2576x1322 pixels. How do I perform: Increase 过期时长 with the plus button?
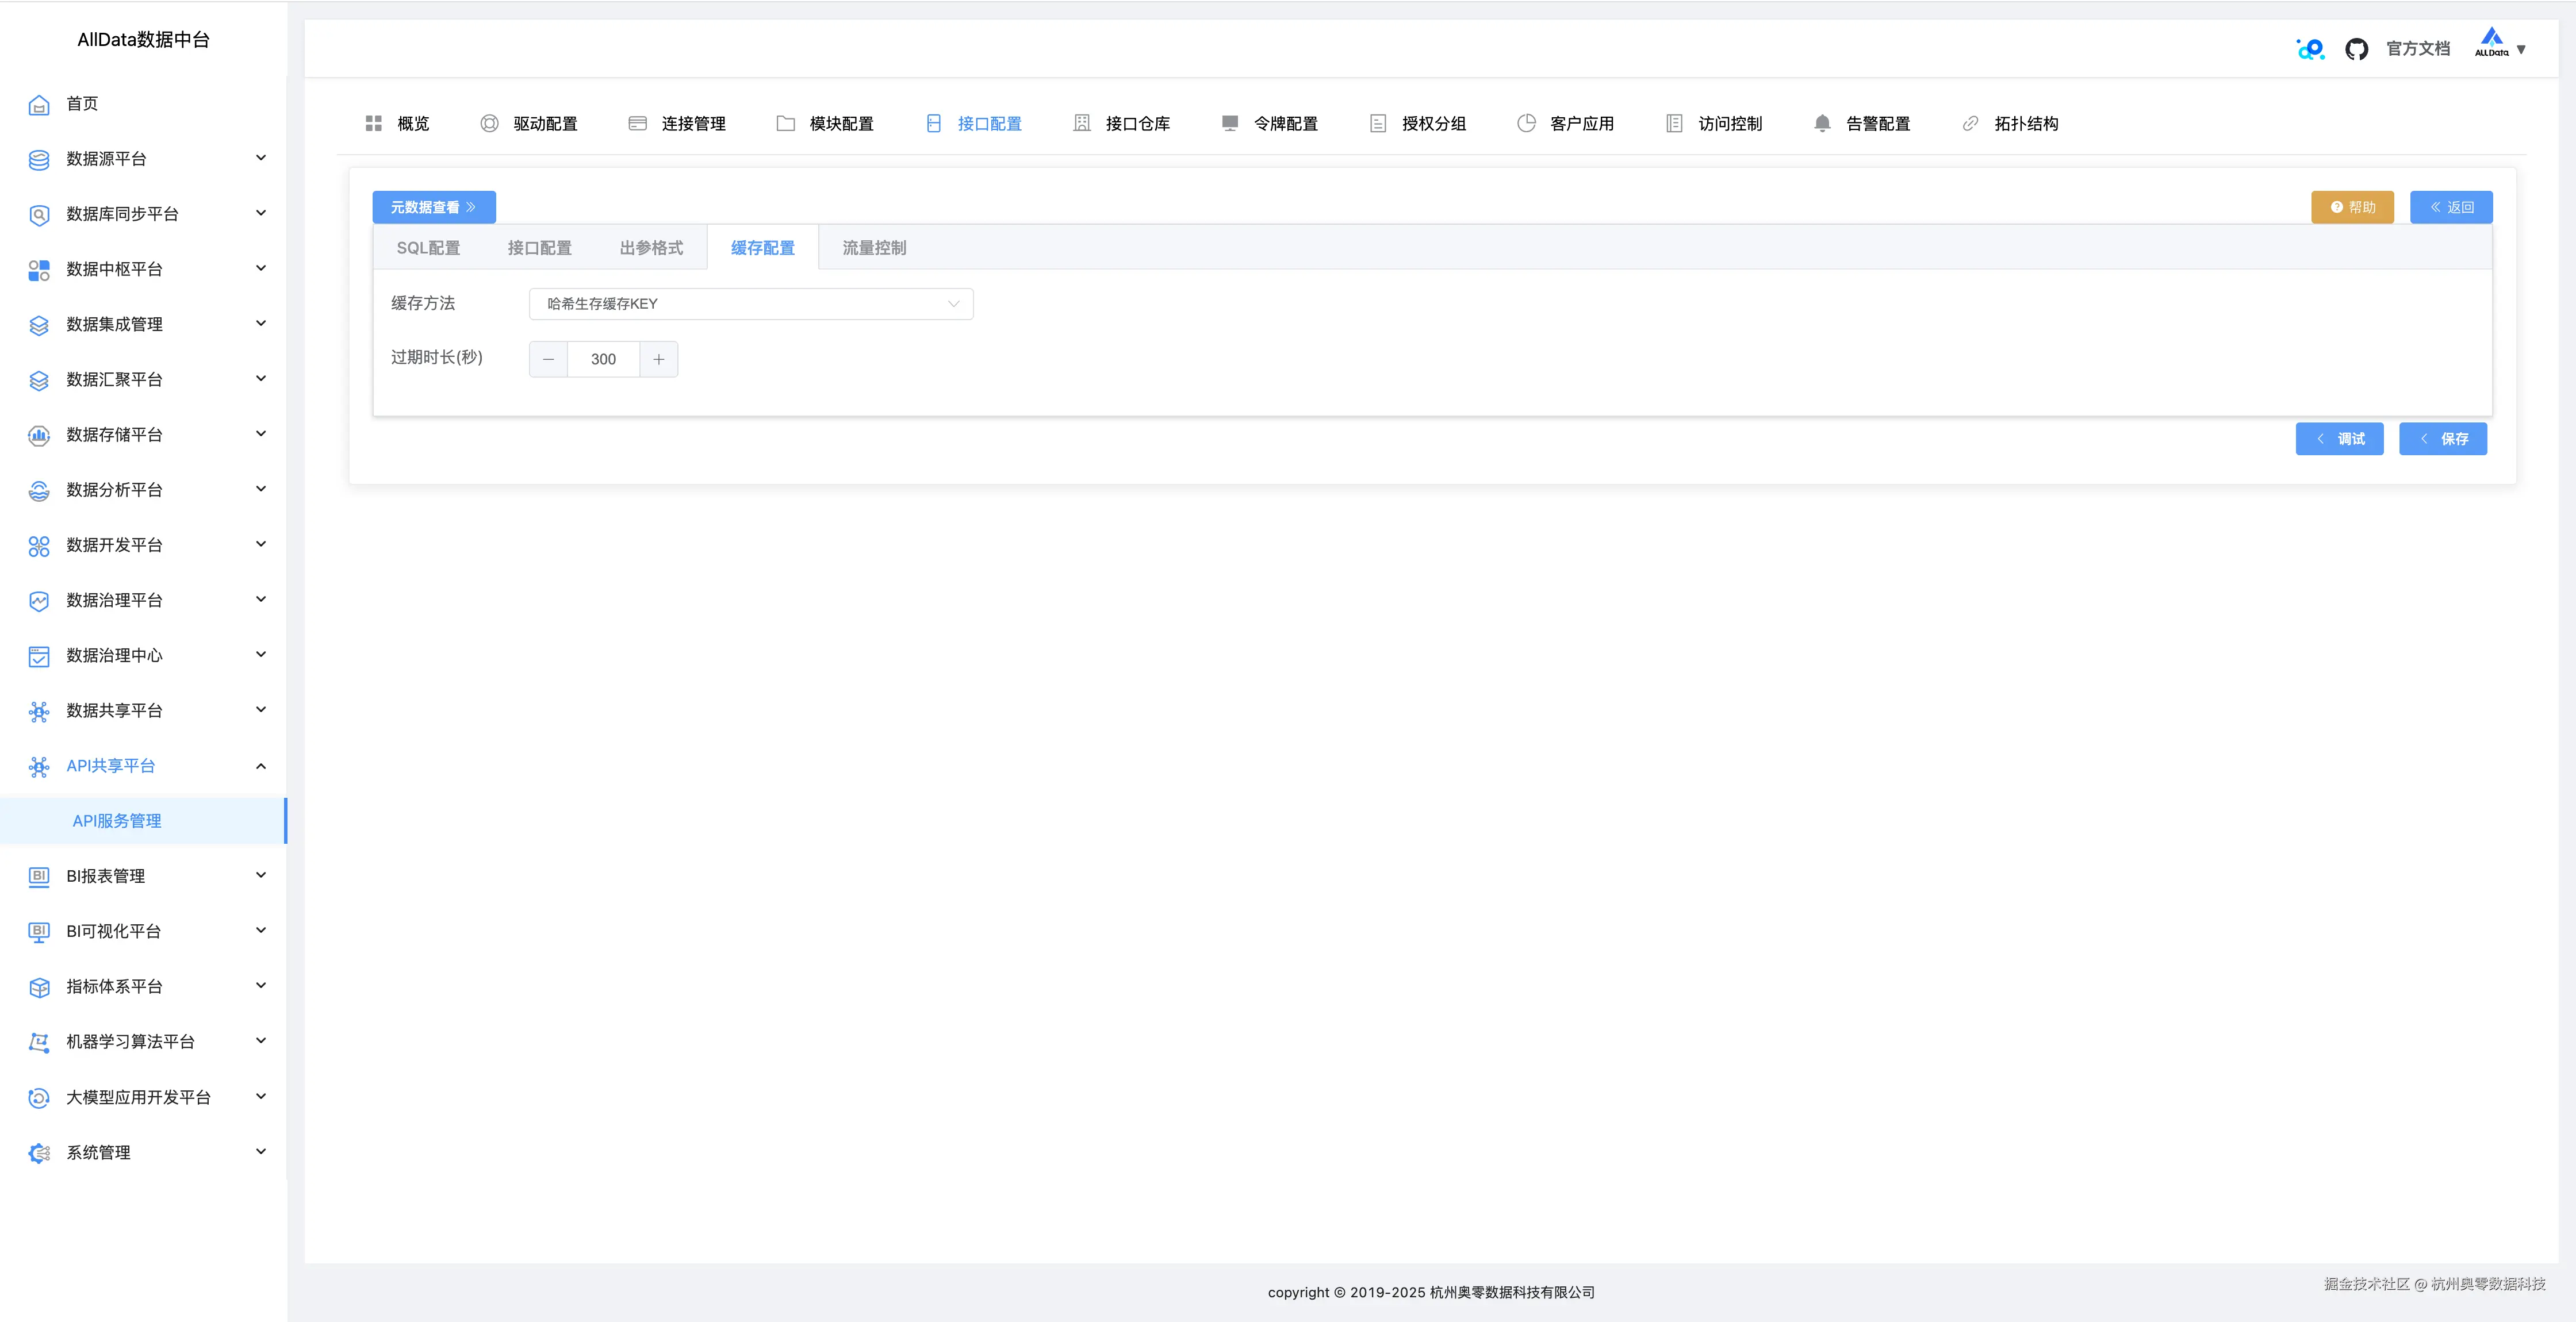(x=658, y=359)
